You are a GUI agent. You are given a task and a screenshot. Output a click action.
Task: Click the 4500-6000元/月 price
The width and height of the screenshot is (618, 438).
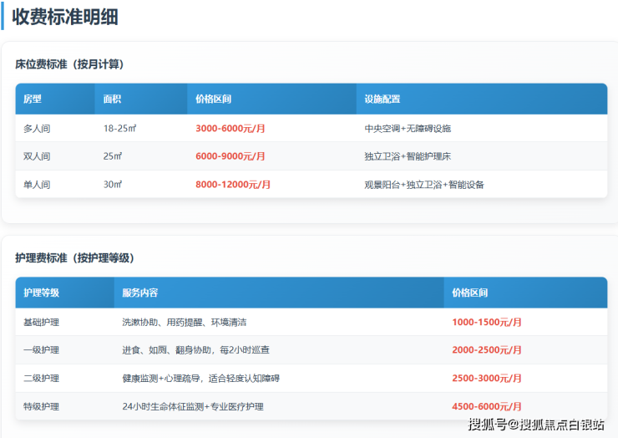pos(487,407)
